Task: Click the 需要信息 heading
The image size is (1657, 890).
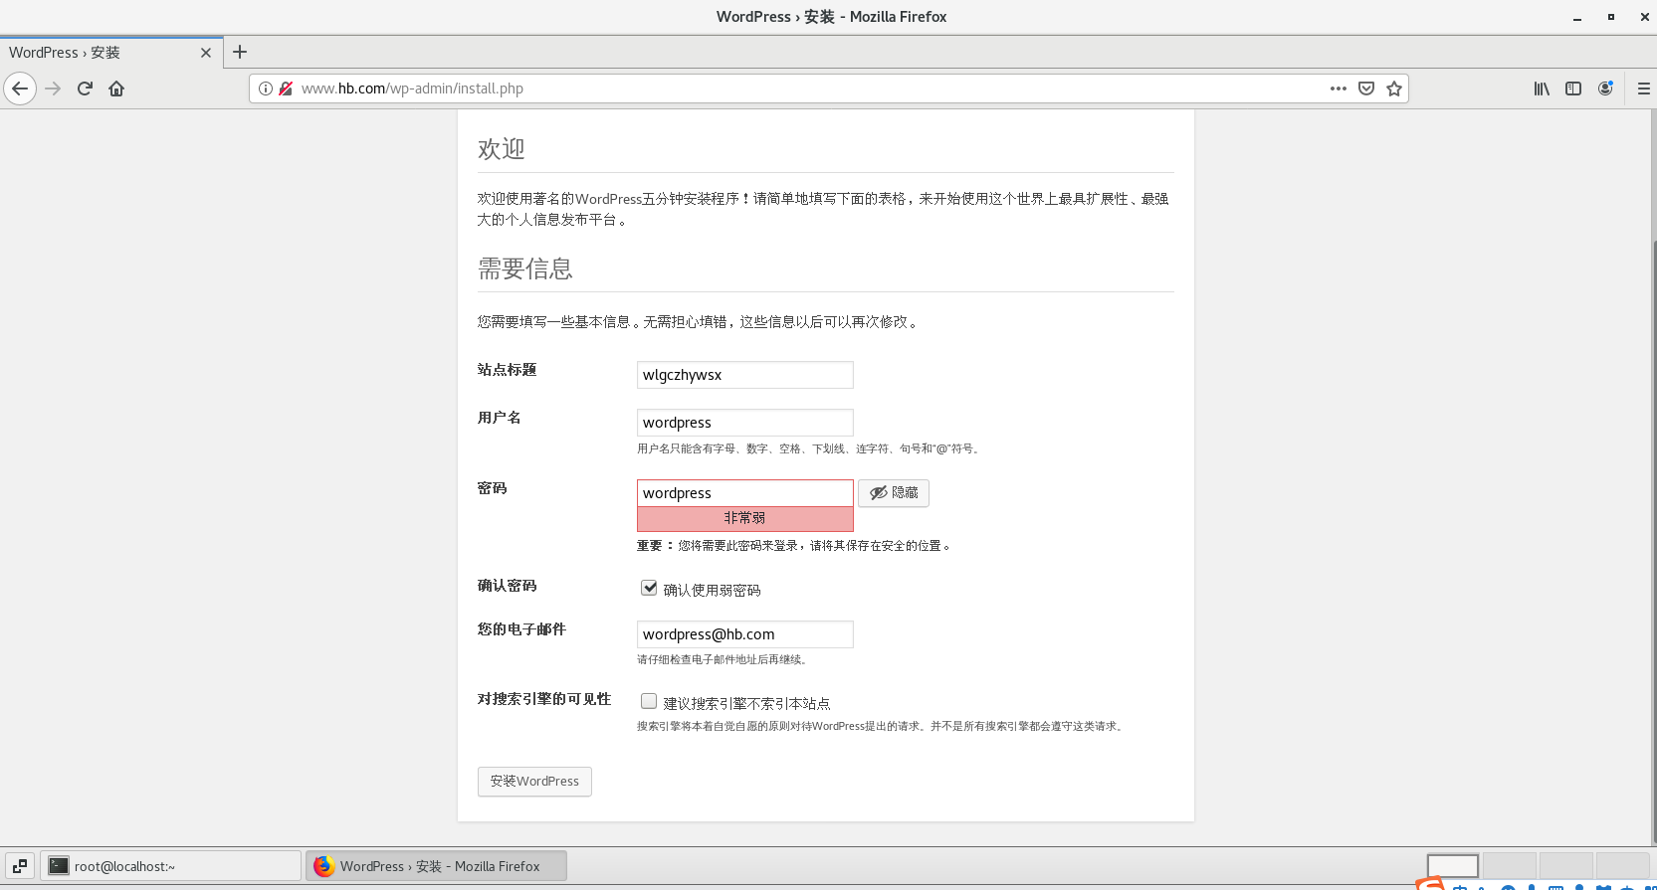Action: click(x=525, y=268)
